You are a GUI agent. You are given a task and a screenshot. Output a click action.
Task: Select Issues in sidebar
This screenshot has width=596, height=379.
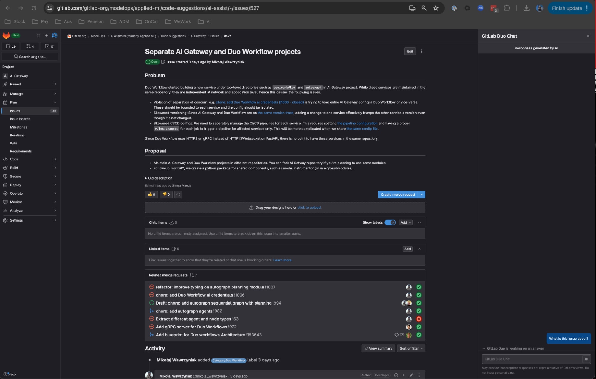tap(30, 111)
